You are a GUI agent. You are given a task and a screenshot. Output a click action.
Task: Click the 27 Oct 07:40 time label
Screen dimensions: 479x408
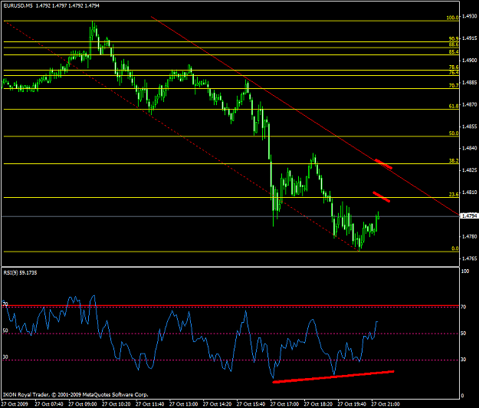pos(49,404)
